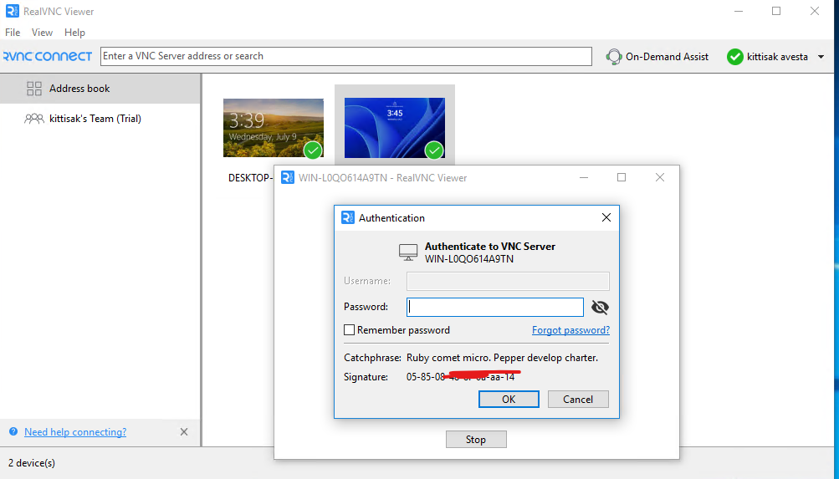The image size is (839, 479).
Task: Select the DESKTOP device thumbnail showing 3:39
Action: click(274, 128)
